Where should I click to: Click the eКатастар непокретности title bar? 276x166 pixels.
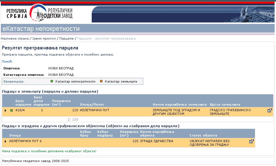(41, 29)
